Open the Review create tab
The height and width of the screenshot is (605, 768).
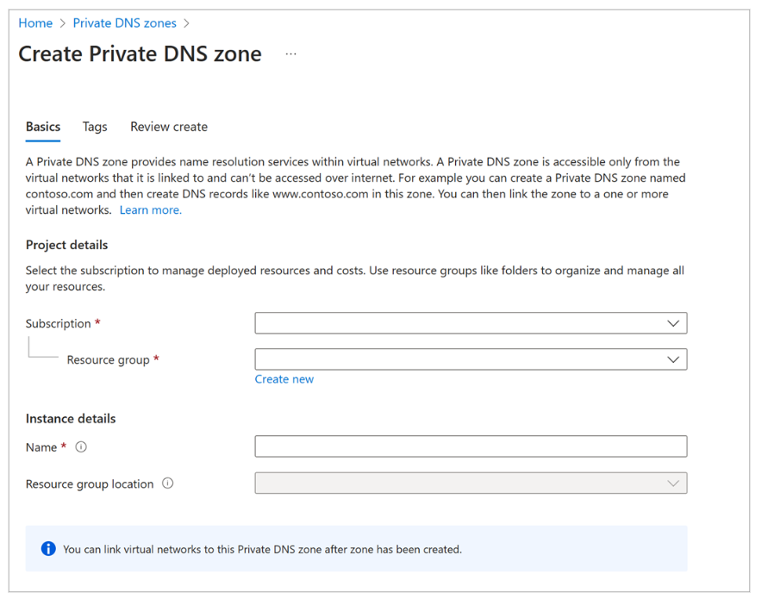click(168, 126)
